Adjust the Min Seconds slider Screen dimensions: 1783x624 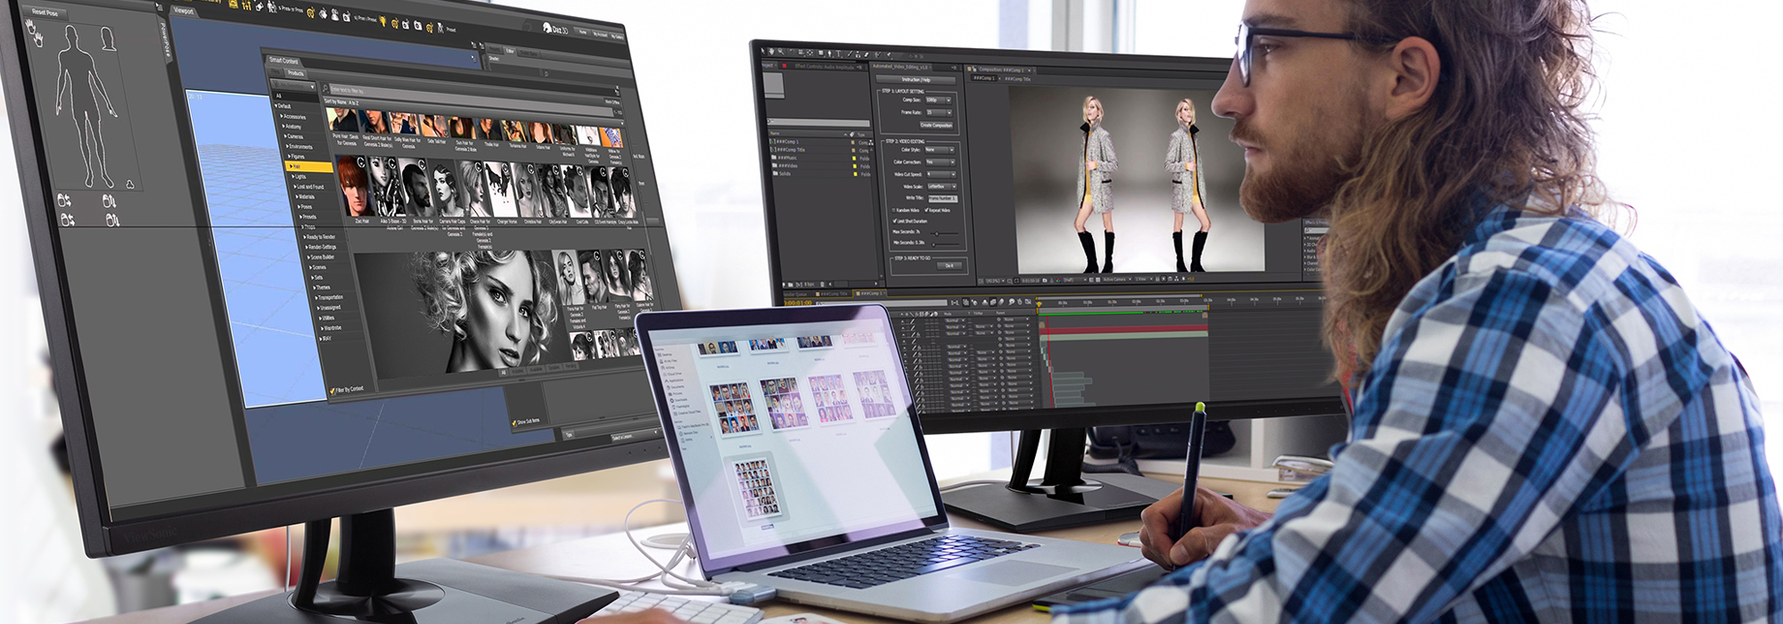(945, 244)
